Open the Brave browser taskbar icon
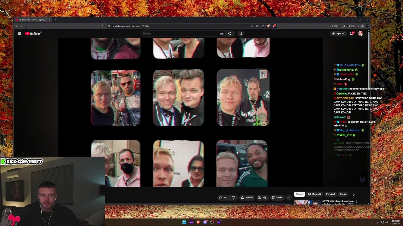403x226 pixels. point(198,222)
